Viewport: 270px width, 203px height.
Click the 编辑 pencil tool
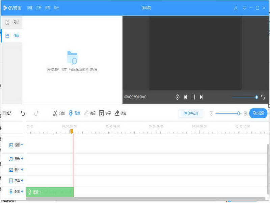tap(89, 113)
